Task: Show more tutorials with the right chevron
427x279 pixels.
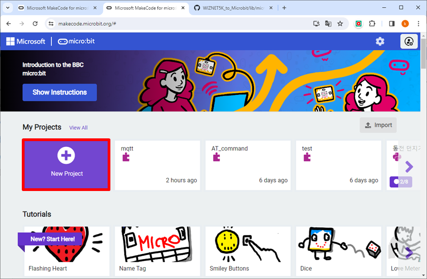Action: (409, 253)
